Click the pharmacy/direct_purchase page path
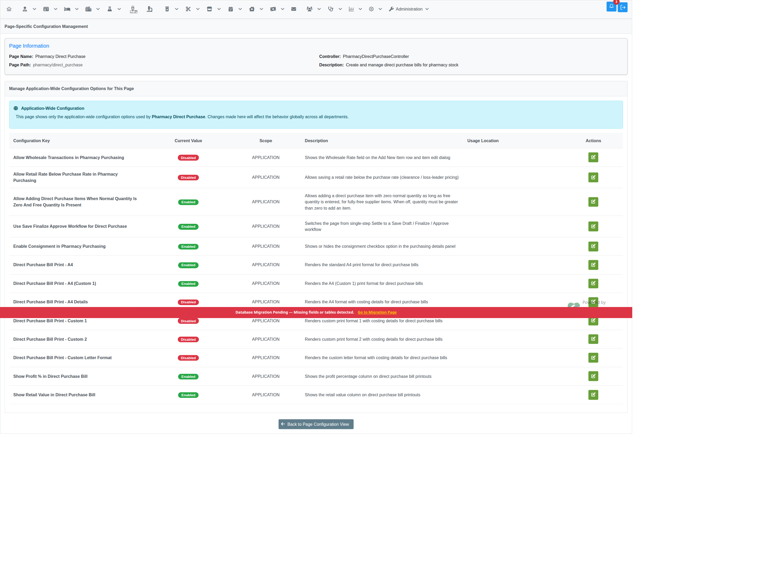The height and width of the screenshot is (579, 784). [x=58, y=65]
